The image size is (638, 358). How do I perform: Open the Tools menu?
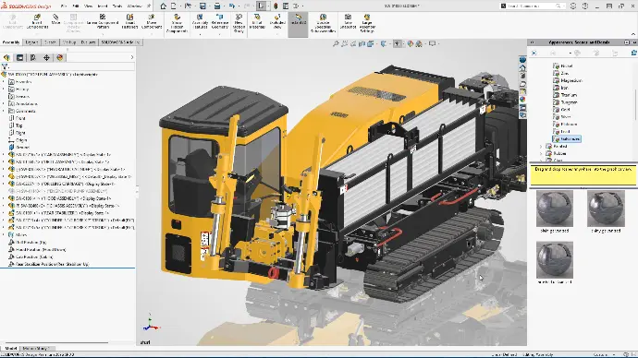click(117, 6)
